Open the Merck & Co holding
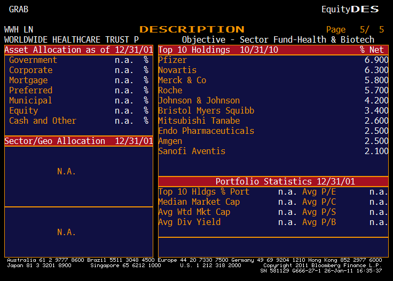This screenshot has height=281, width=393. 182,81
